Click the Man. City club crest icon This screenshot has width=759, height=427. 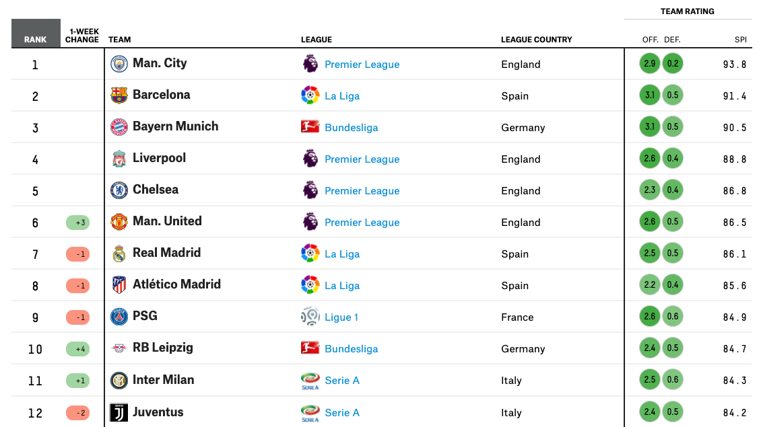click(x=119, y=64)
